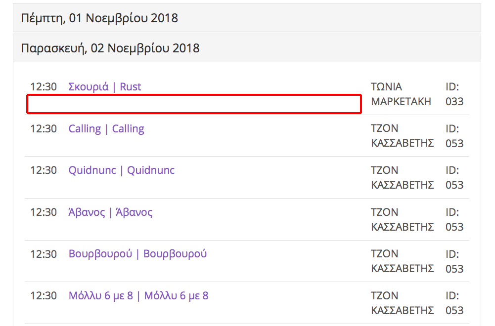Viewport: 495px width, 326px height.
Task: Click the 12:30 time beside Quidnunc
Action: point(44,170)
